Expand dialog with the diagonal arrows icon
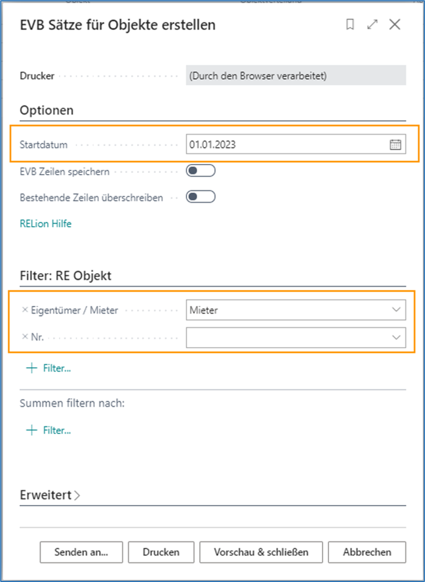The height and width of the screenshot is (582, 425). click(373, 24)
